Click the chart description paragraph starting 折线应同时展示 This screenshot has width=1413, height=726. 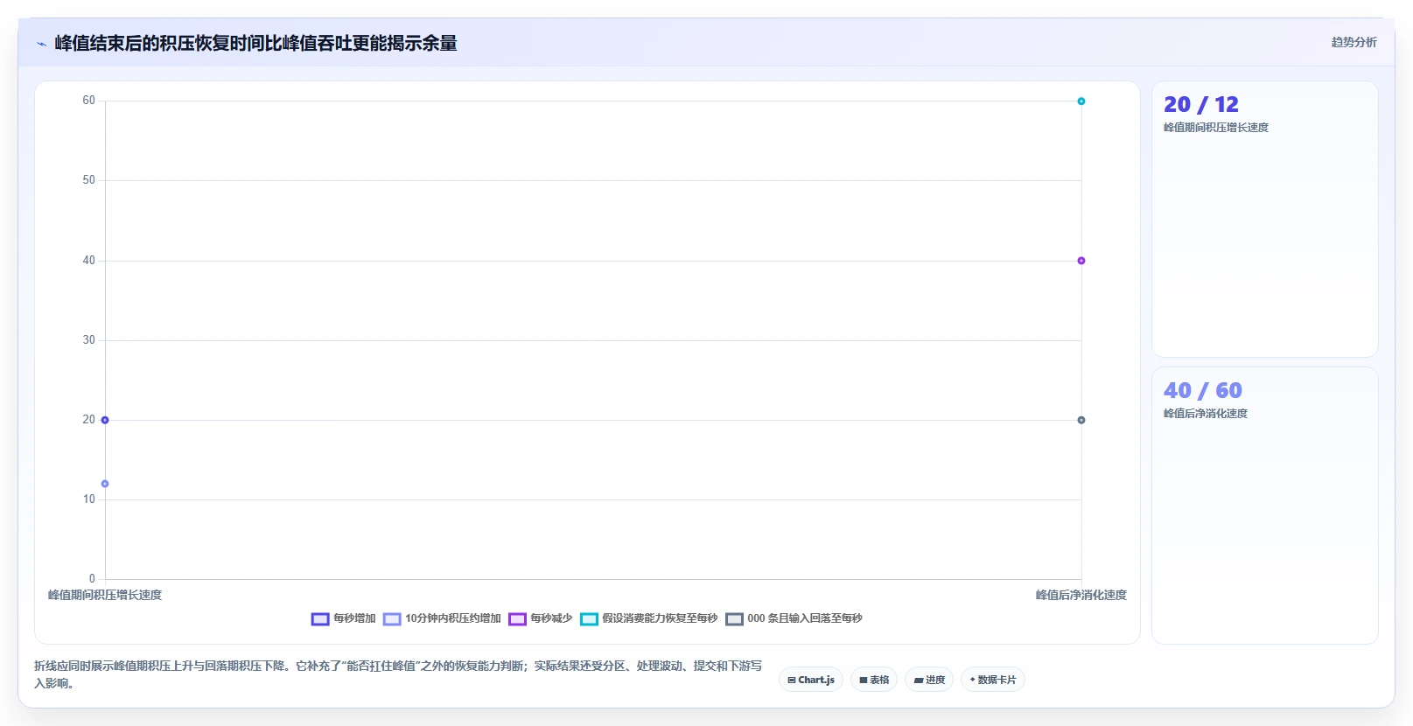click(x=398, y=674)
